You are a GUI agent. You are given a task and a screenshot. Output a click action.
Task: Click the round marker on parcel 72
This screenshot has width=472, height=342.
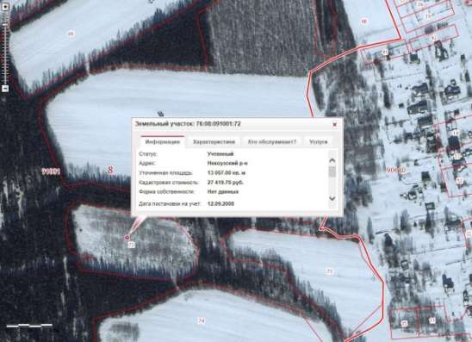(127, 238)
